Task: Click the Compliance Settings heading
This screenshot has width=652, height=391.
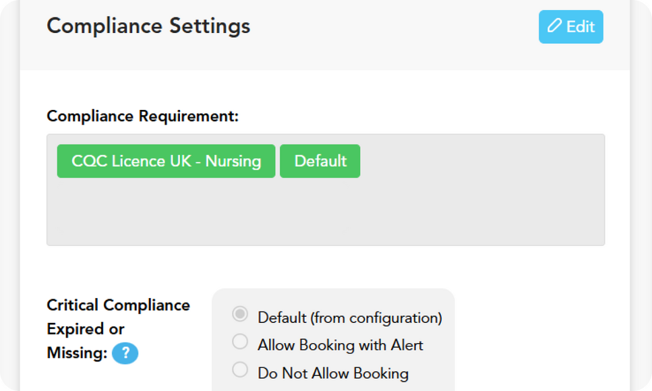Action: (x=148, y=26)
